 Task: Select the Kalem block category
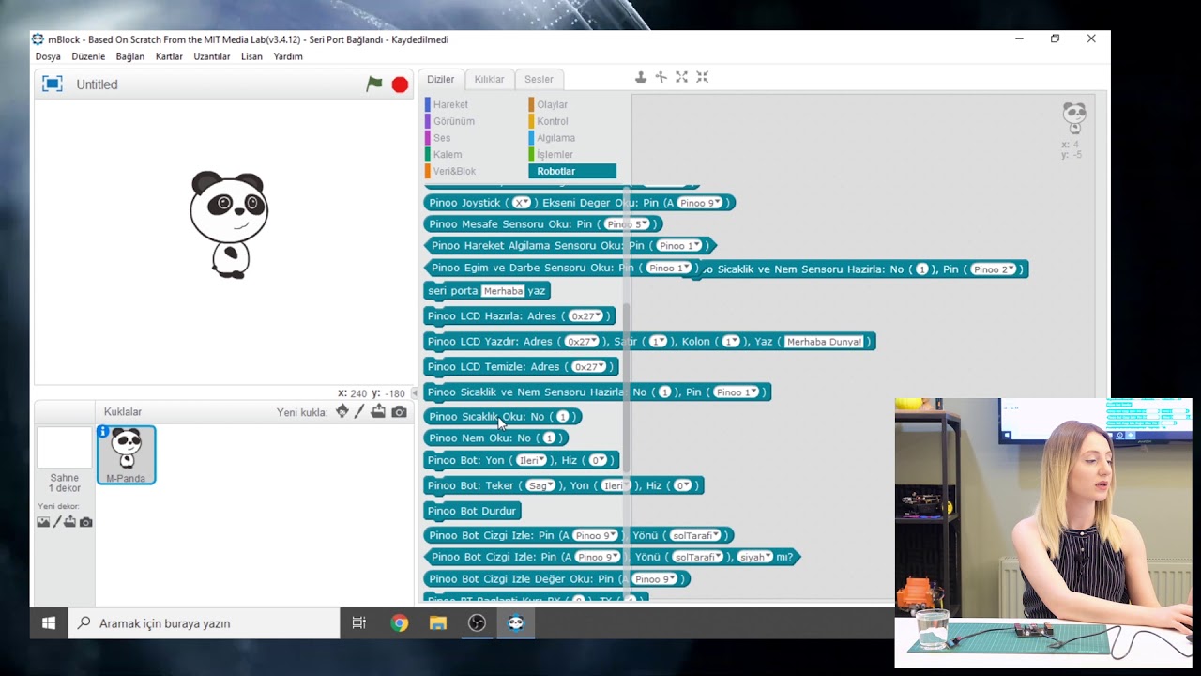tap(448, 154)
